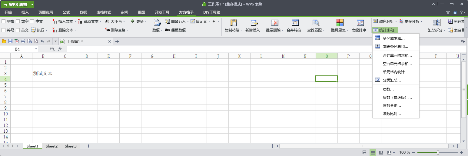468x156 pixels.
Task: Click the 汇总拆分 icon
Action: pos(436,23)
